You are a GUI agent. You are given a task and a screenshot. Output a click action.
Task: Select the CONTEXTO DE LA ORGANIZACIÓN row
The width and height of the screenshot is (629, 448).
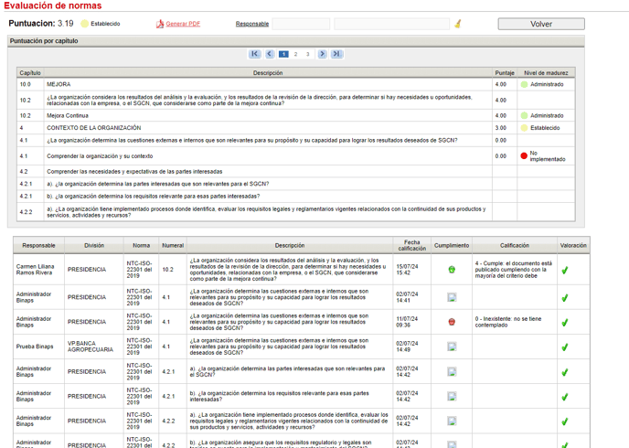tap(296, 128)
